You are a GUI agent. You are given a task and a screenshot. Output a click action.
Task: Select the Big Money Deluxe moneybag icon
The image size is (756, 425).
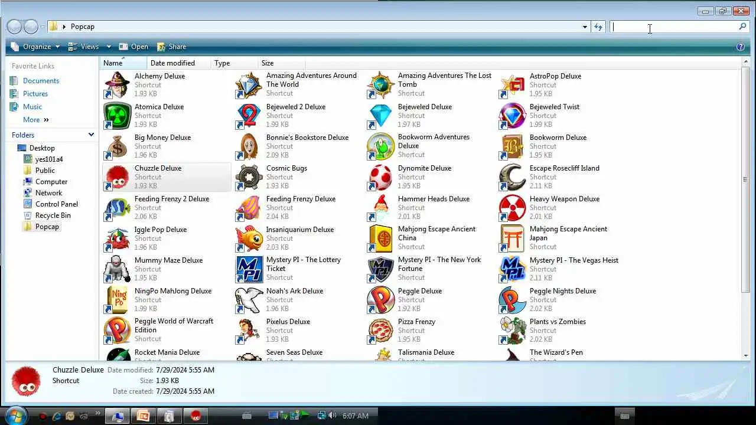click(x=117, y=146)
